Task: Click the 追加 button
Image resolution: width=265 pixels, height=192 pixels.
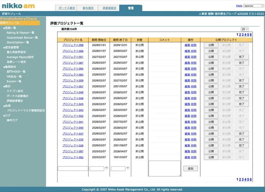Action: click(x=191, y=168)
